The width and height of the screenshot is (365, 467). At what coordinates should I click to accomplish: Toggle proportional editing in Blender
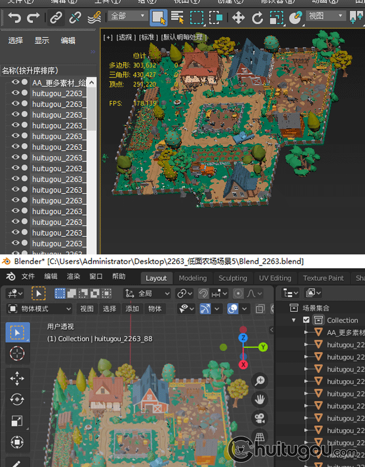tap(238, 294)
